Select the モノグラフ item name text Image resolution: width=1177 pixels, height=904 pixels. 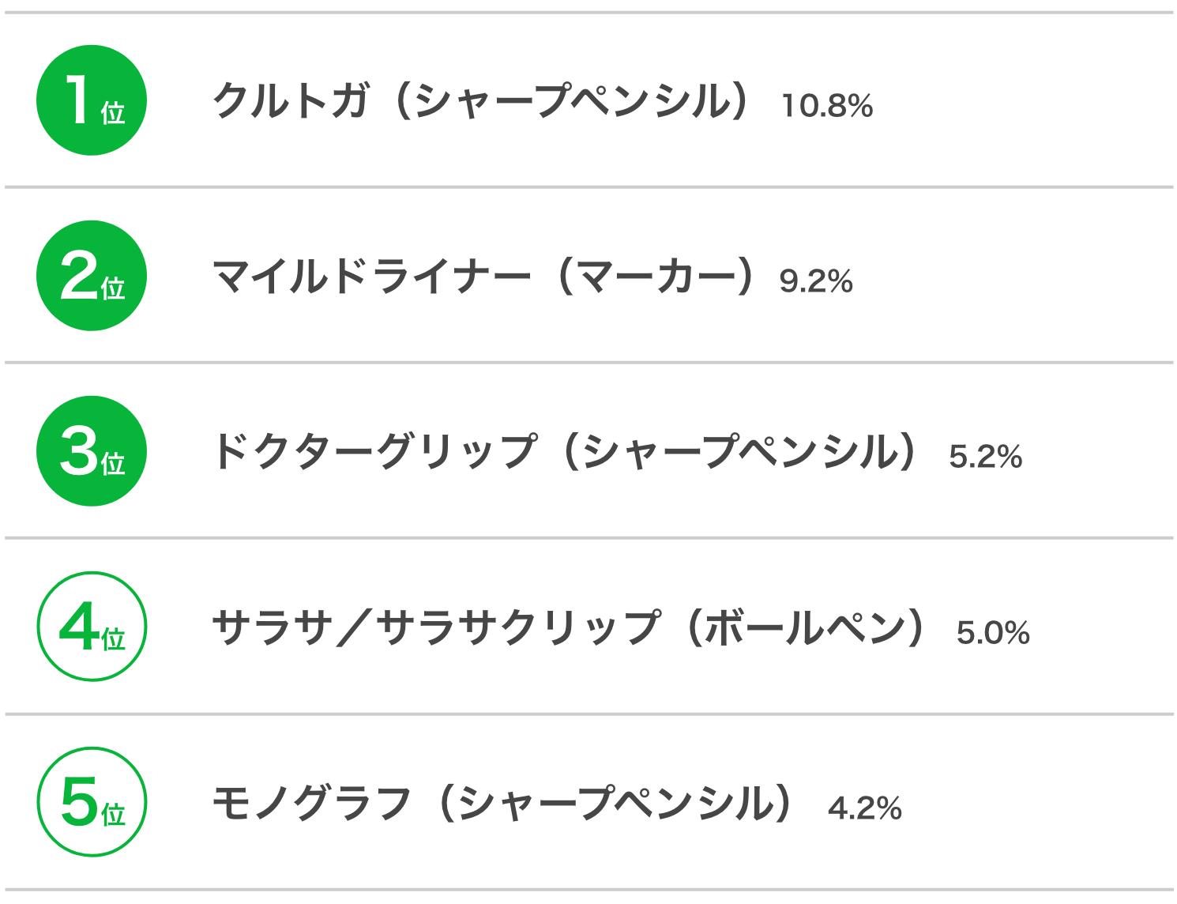(x=312, y=803)
